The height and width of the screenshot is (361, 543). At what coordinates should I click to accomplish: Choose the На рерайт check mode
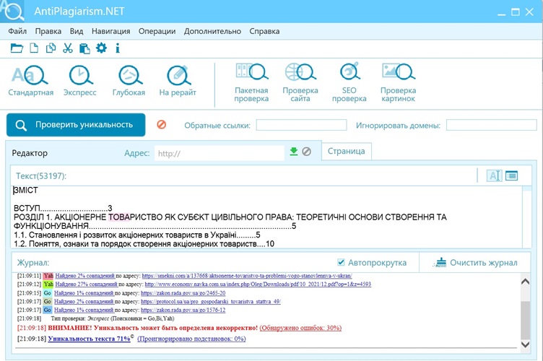178,81
